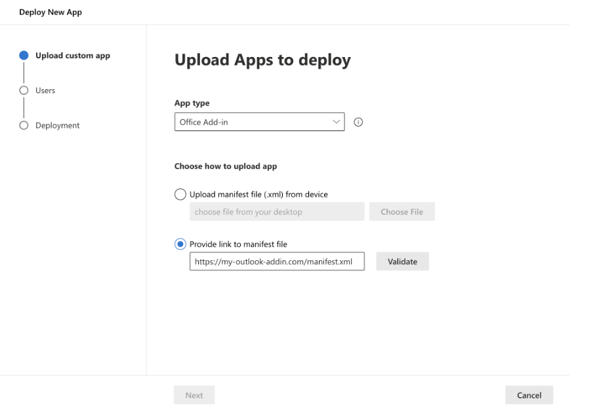Go to the Deployment step label
The width and height of the screenshot is (597, 413).
pos(58,125)
